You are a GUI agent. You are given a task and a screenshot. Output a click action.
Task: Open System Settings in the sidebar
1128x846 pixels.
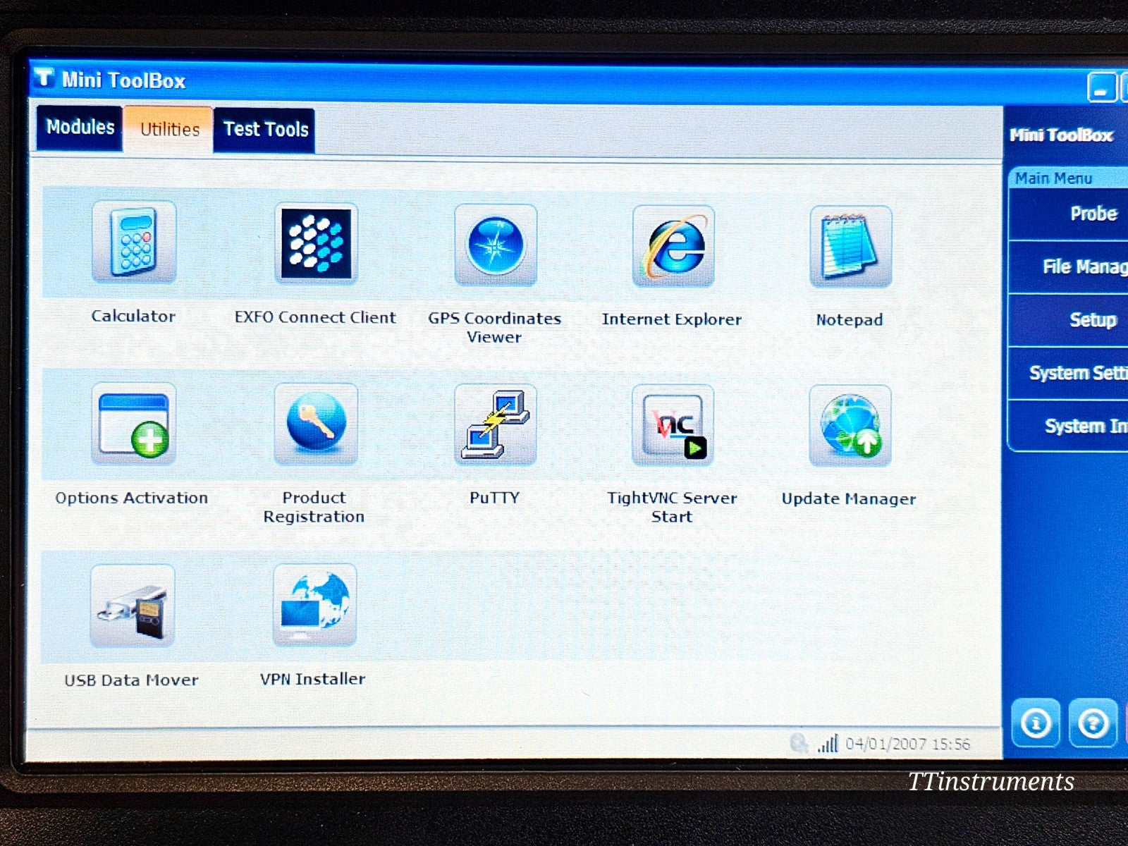click(x=1075, y=372)
